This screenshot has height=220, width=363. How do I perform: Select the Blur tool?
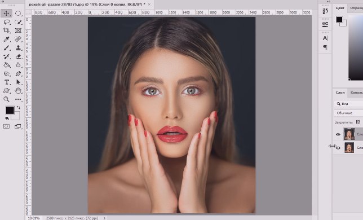pyautogui.click(x=18, y=65)
